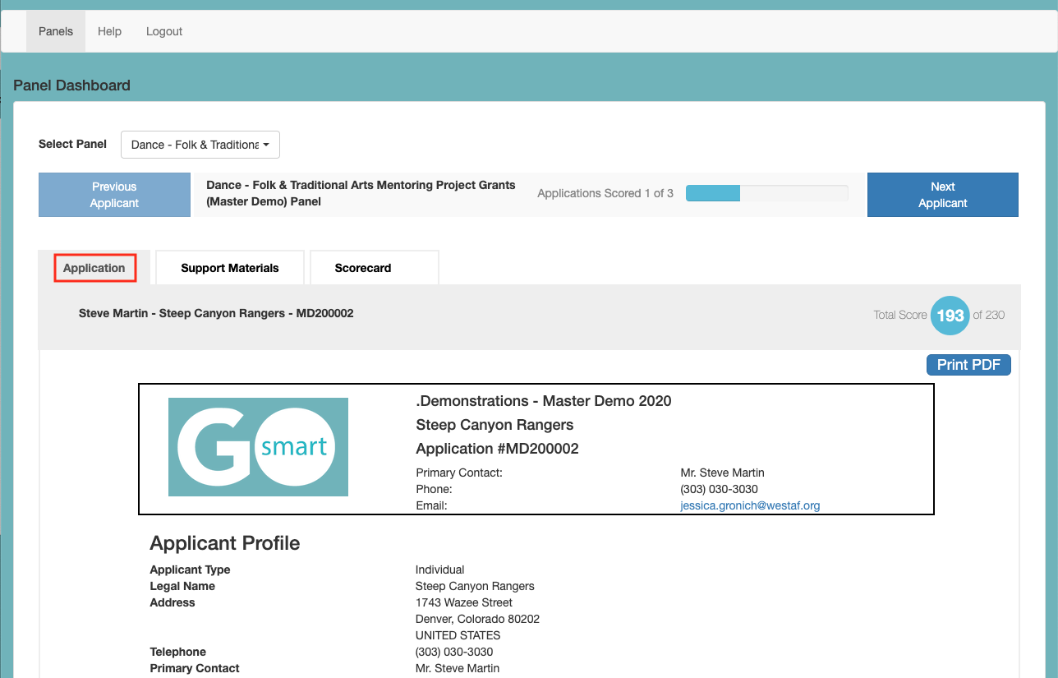The height and width of the screenshot is (678, 1058).
Task: Click the 'UNITED STATES' country line
Action: (x=458, y=635)
